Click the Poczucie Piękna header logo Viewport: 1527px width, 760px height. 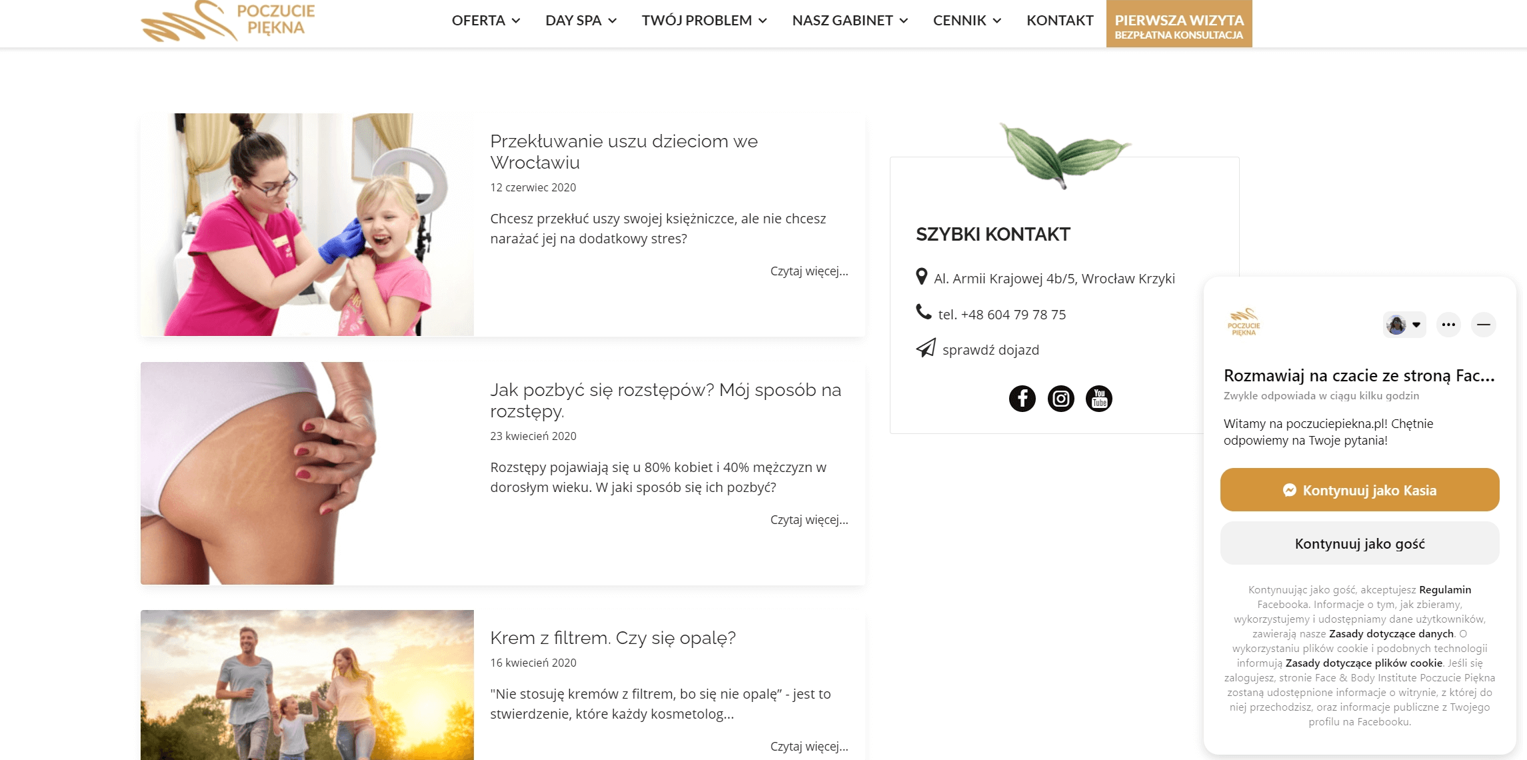pos(228,21)
